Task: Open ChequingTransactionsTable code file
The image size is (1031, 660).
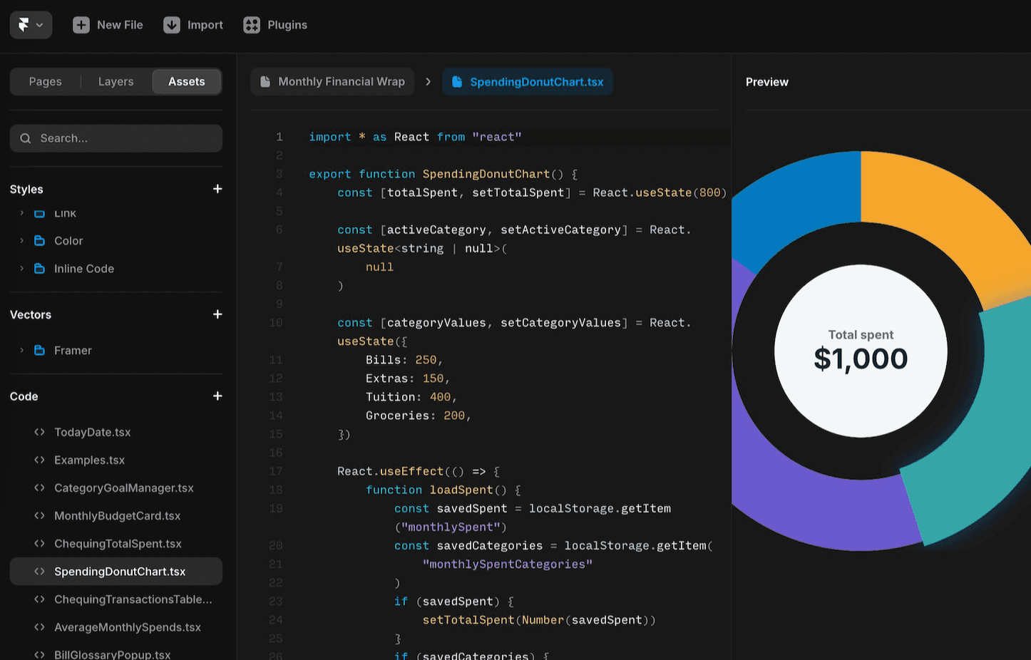Action: (x=116, y=599)
